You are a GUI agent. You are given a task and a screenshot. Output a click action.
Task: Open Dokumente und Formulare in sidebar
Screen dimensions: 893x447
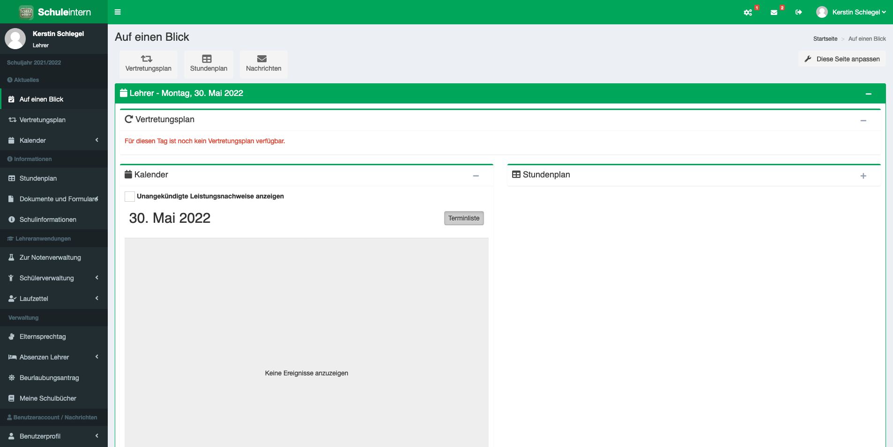[x=54, y=199]
